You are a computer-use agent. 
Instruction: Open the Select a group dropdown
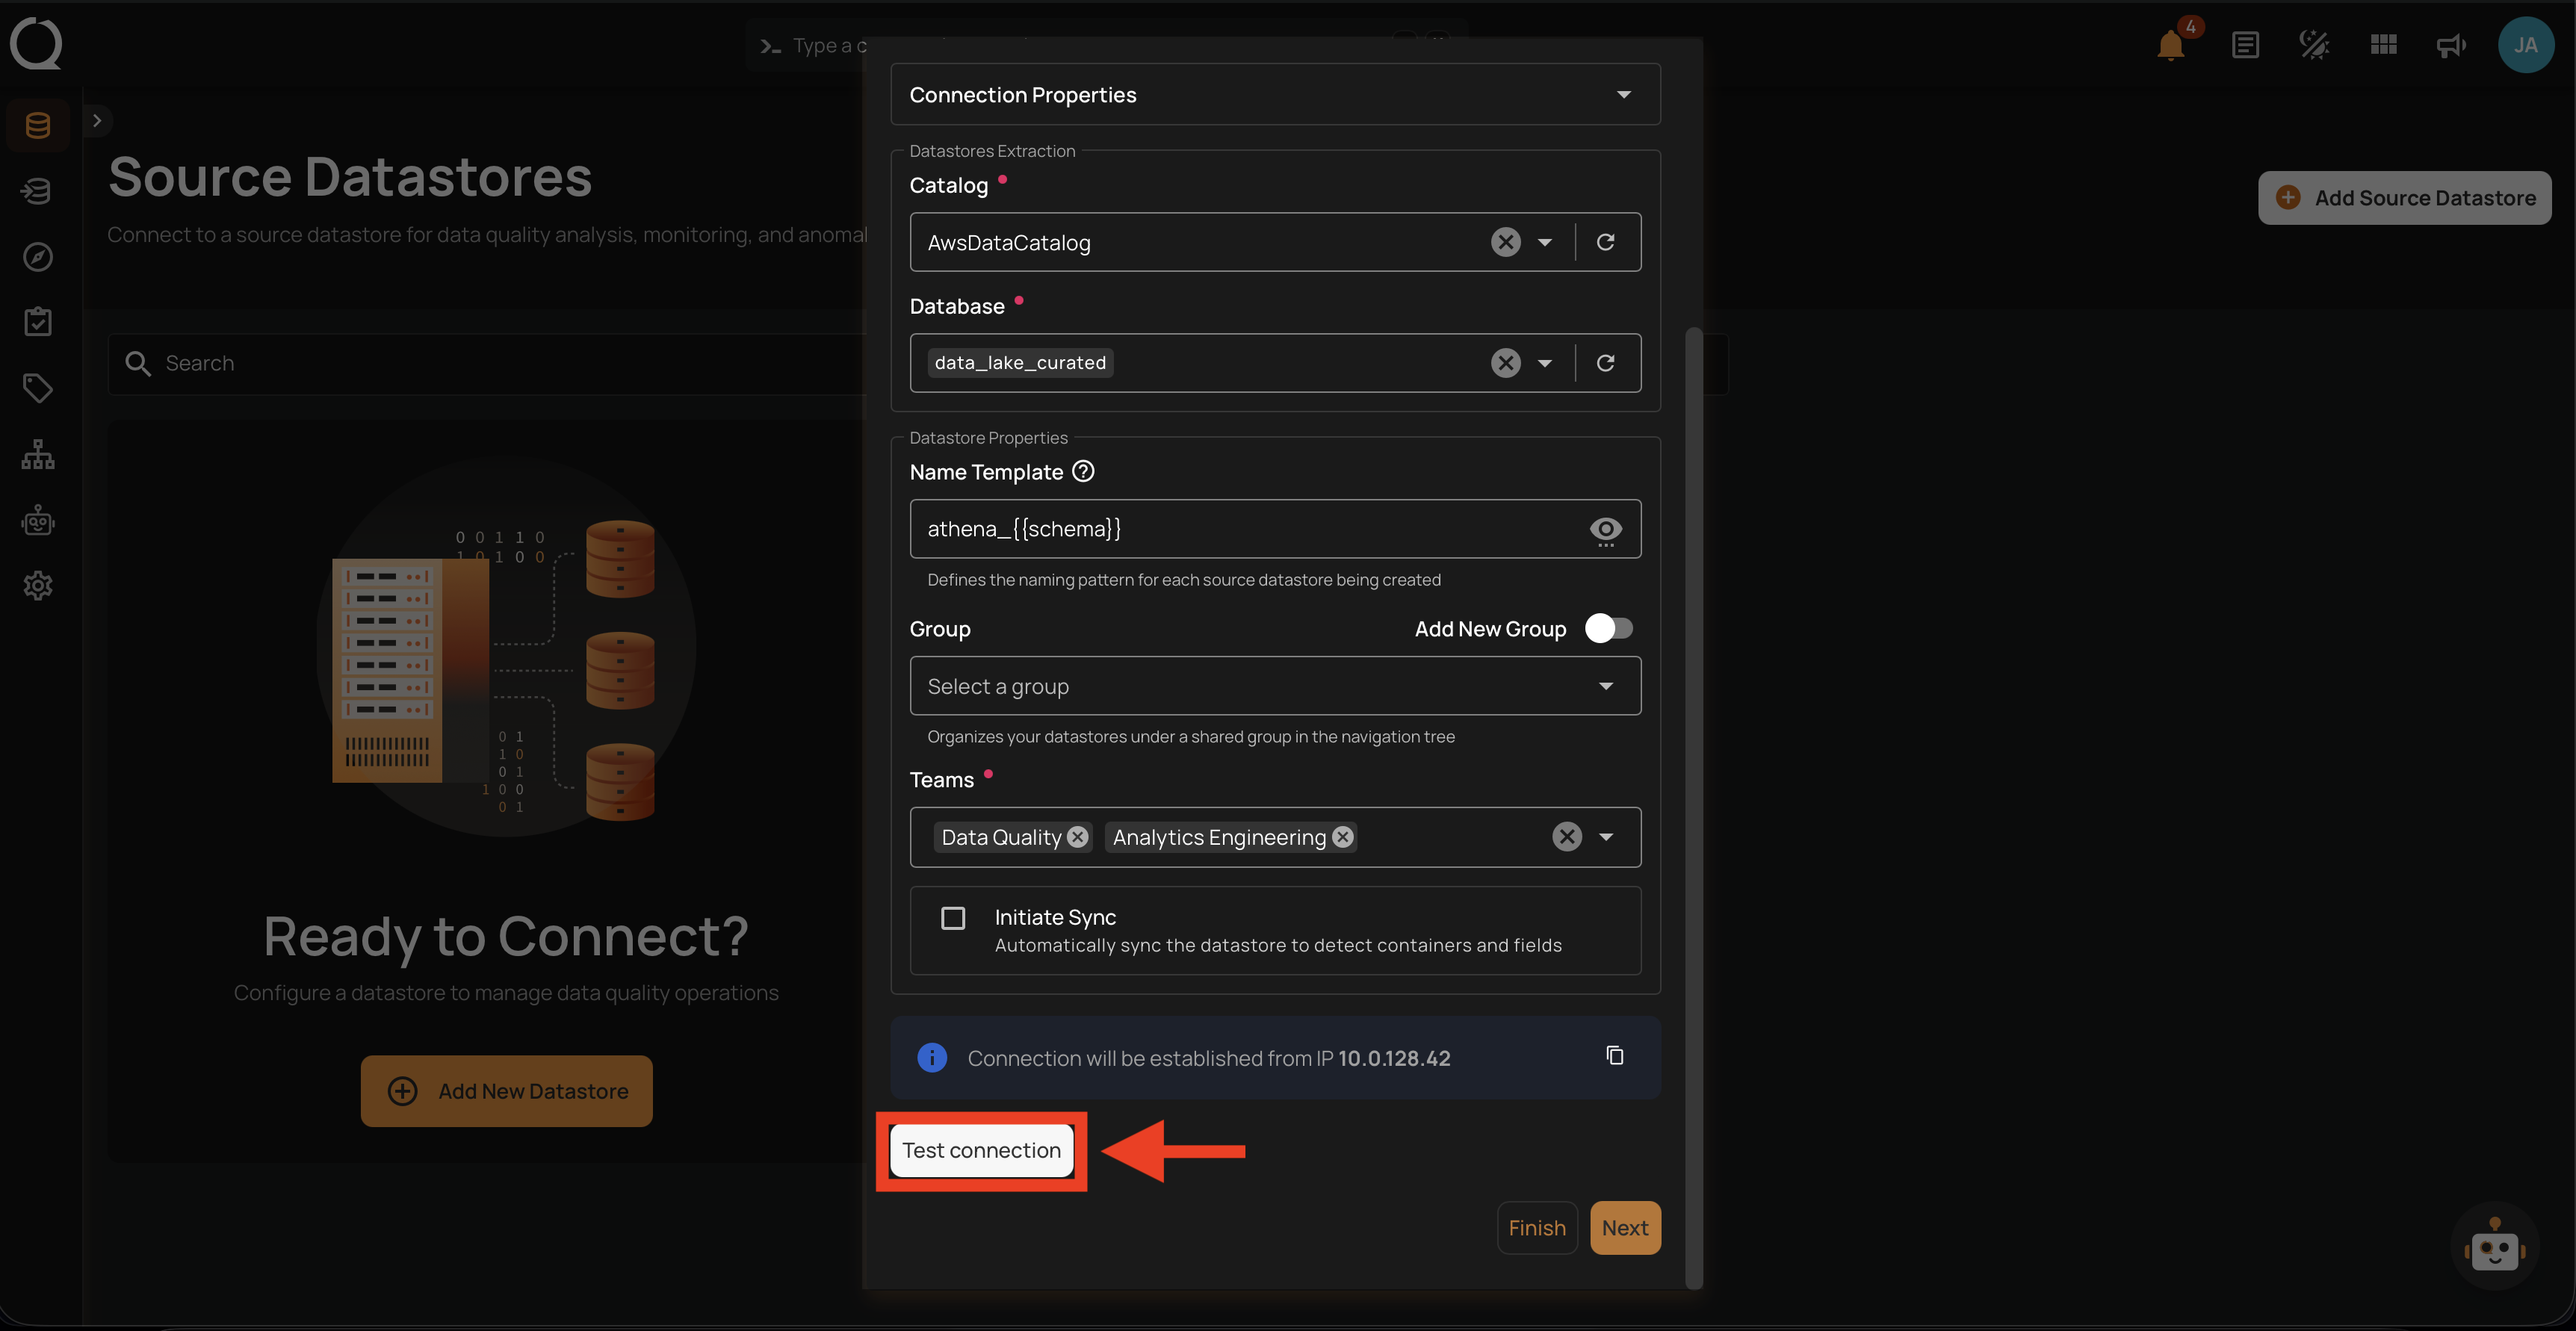[1275, 686]
